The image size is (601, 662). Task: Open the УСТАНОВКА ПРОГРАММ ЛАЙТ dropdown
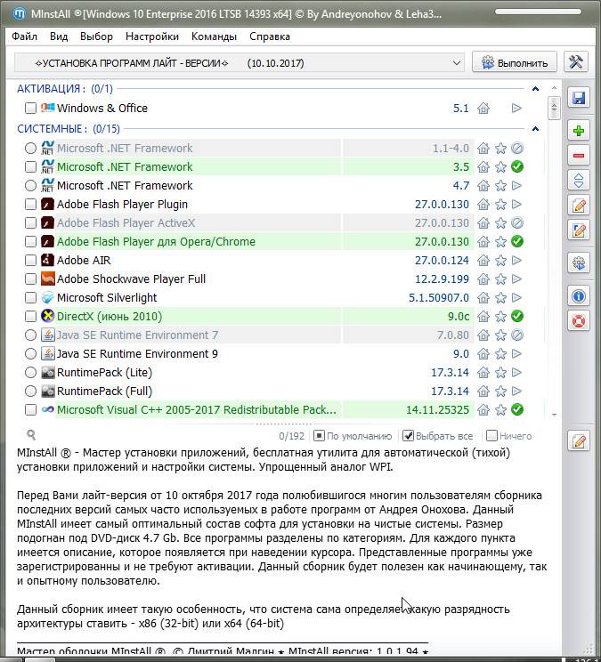239,63
